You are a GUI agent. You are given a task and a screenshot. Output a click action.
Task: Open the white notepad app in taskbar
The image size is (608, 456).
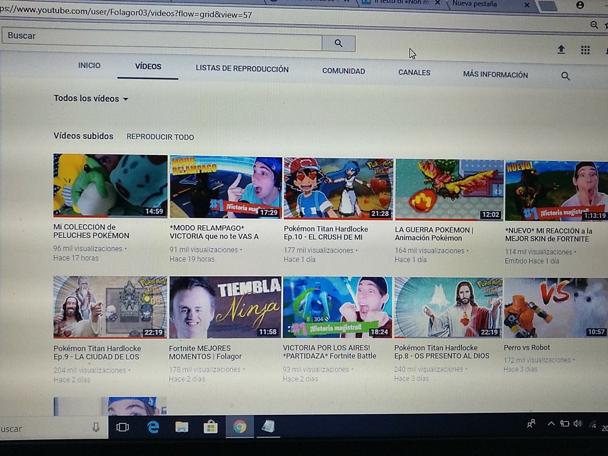click(268, 427)
